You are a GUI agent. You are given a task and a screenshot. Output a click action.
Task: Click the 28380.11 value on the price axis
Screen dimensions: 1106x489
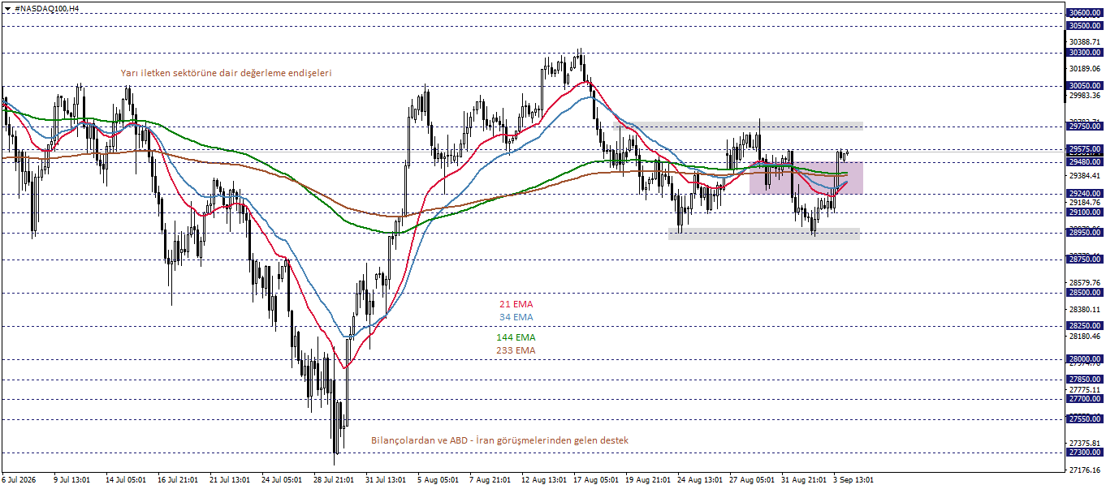1086,309
